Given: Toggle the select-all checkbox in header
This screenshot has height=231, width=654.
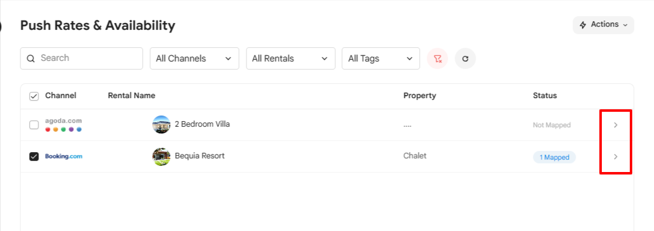Looking at the screenshot, I should tap(34, 96).
